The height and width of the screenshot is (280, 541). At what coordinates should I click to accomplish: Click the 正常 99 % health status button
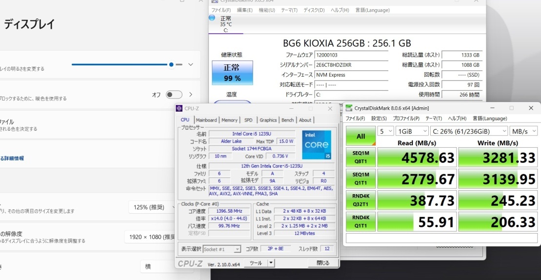coord(232,73)
